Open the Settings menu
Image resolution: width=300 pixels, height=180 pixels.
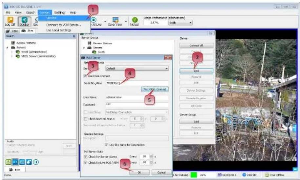60,12
